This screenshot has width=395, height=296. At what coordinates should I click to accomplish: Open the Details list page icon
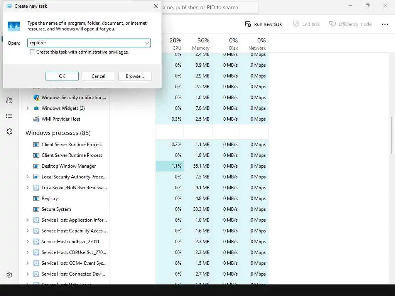coord(9,116)
